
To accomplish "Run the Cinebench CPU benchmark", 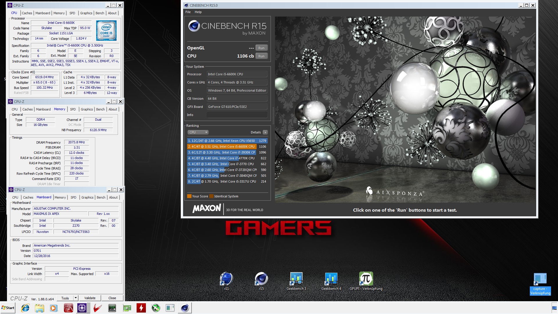I will click(261, 56).
